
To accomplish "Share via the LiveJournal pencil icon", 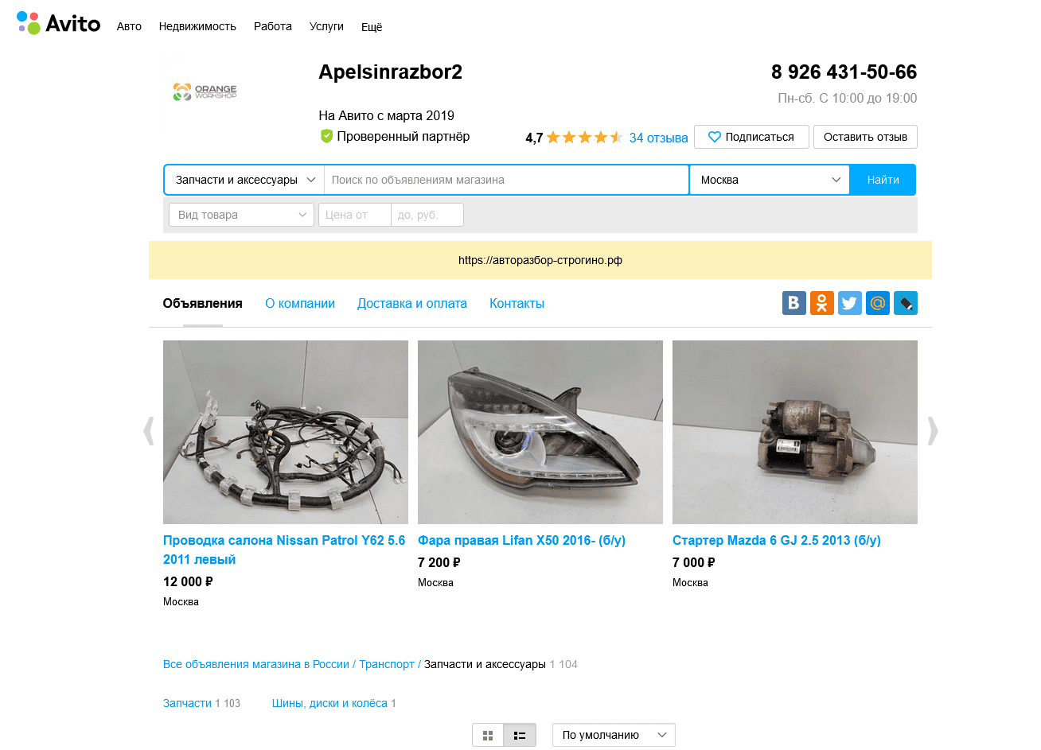I will coord(906,303).
